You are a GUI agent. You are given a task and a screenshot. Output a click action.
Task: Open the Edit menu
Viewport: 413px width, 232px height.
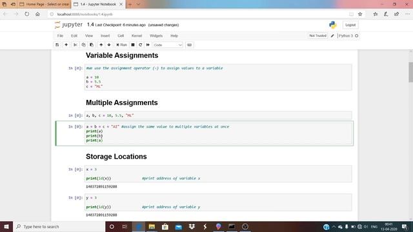point(74,36)
